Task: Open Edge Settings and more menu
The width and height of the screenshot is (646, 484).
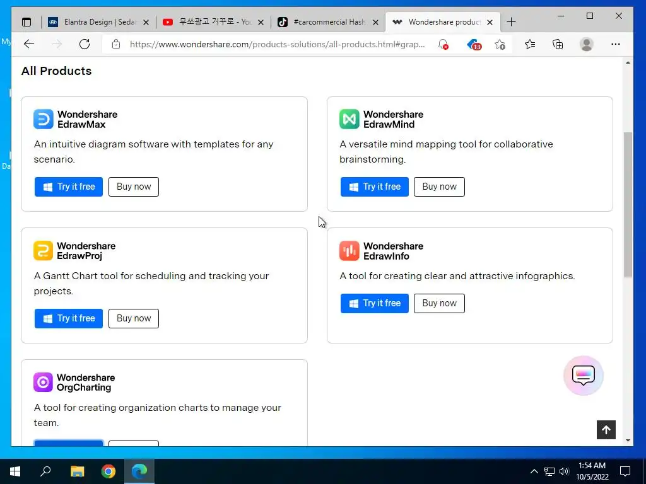Action: click(616, 44)
